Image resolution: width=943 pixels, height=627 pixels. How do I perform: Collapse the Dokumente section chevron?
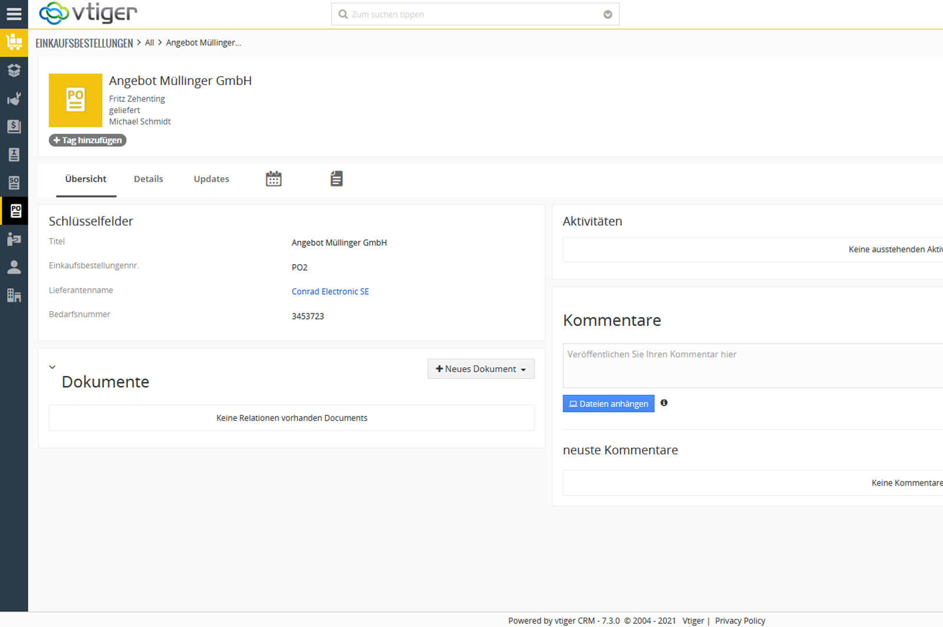point(52,367)
